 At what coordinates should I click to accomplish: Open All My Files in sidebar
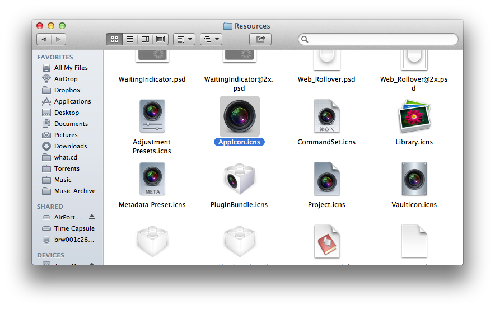click(x=71, y=68)
